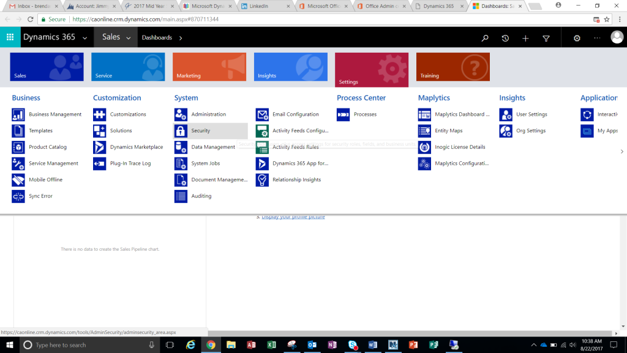Screen dimensions: 627x353
Task: Click the Relationship Insights icon
Action: tap(262, 180)
